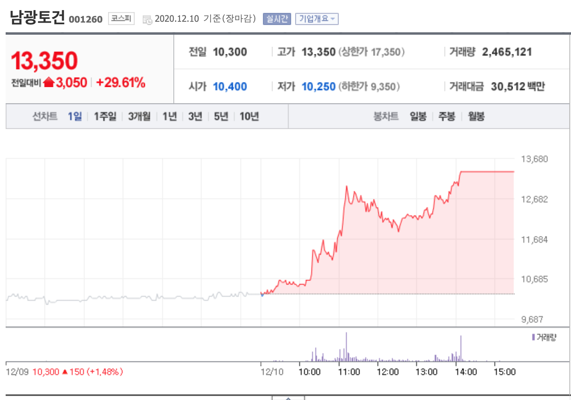Click the 저가 value 10,250
This screenshot has height=400, width=571.
pyautogui.click(x=319, y=87)
